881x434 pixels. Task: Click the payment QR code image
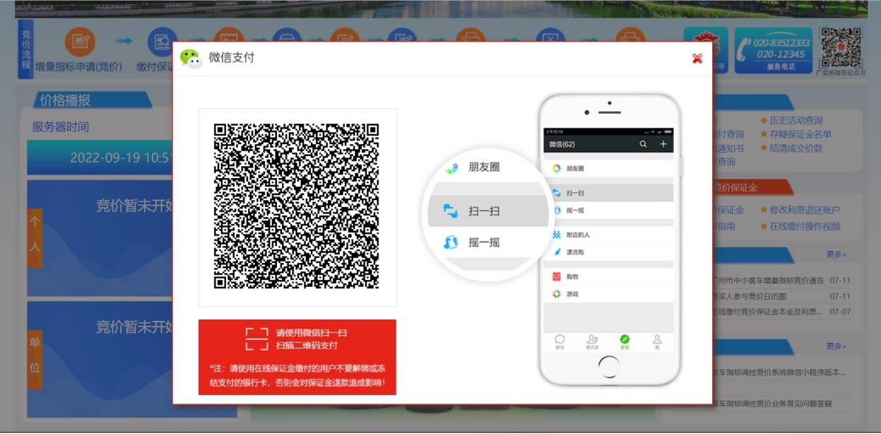point(297,206)
